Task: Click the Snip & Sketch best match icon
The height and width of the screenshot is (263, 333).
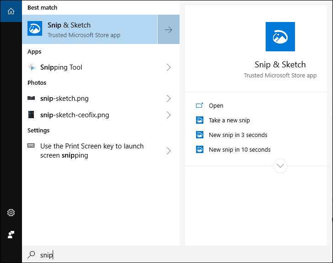Action: pyautogui.click(x=35, y=29)
